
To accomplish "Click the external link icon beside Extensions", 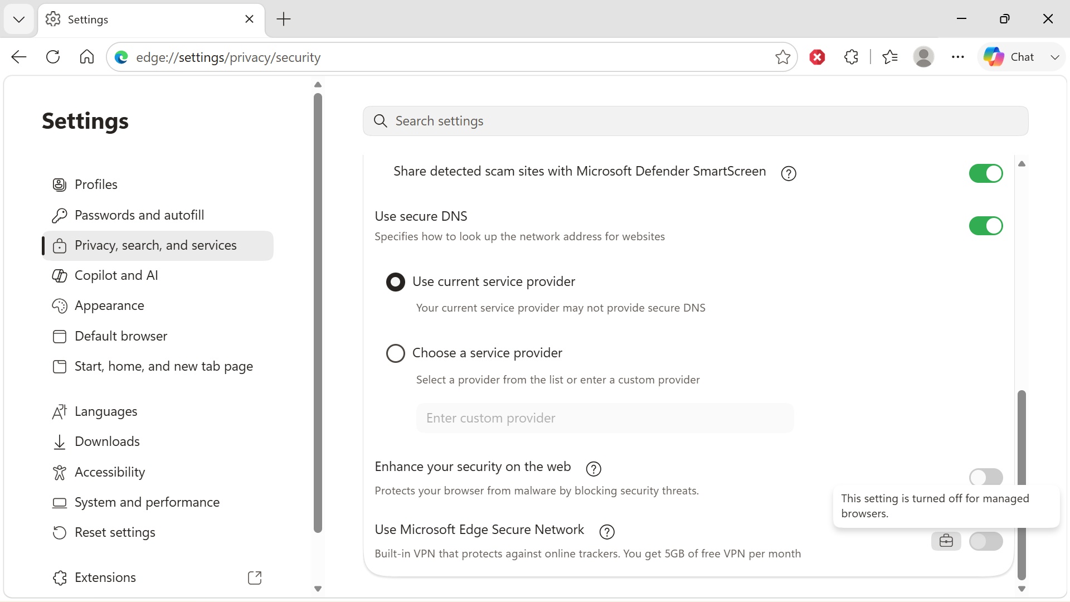I will click(255, 578).
